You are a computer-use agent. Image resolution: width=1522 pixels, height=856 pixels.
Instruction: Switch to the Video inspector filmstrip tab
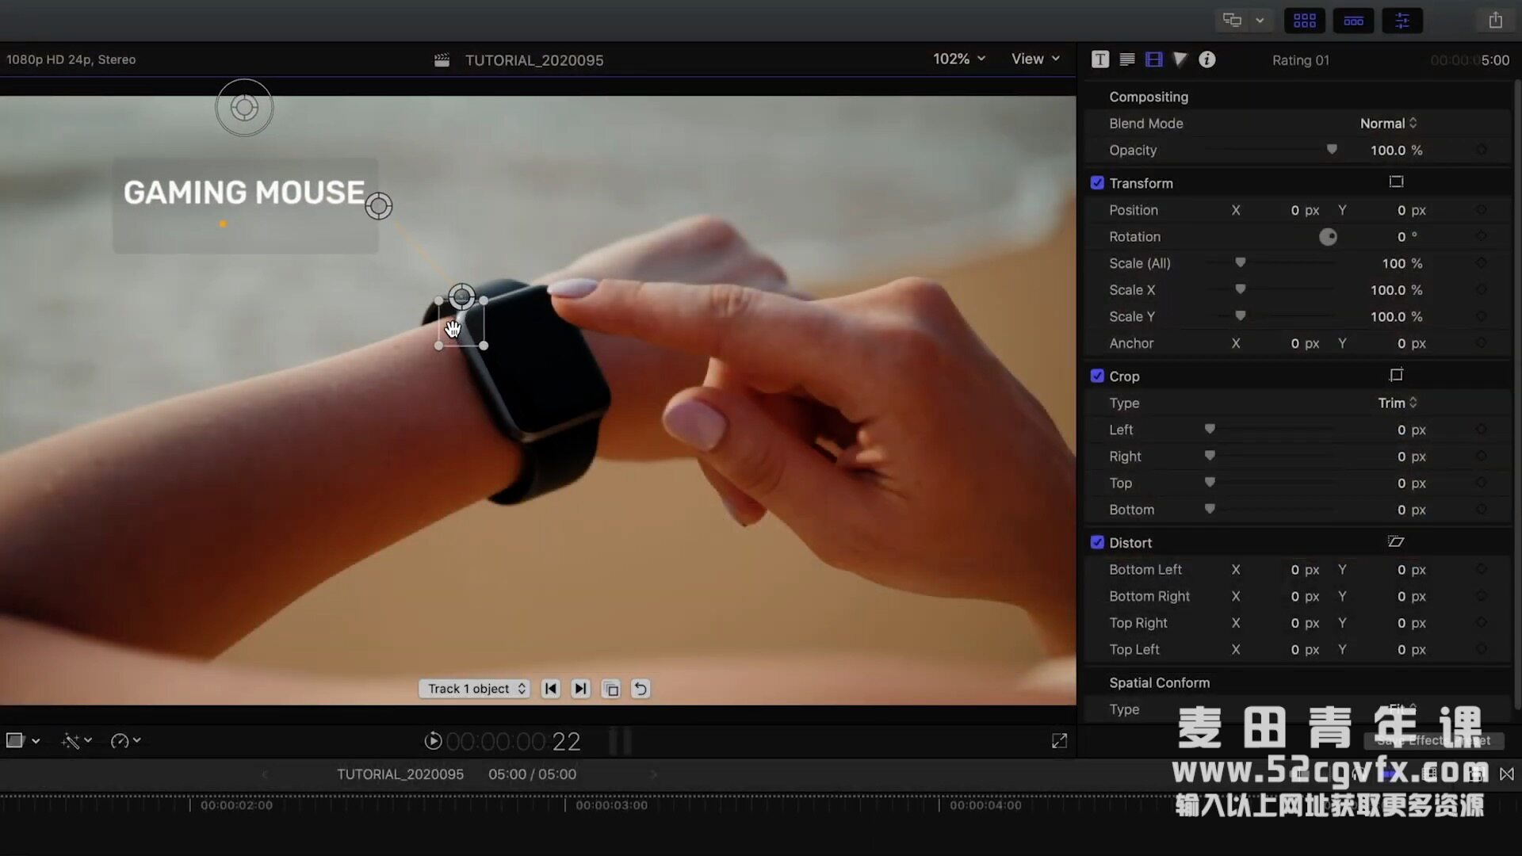[1154, 59]
